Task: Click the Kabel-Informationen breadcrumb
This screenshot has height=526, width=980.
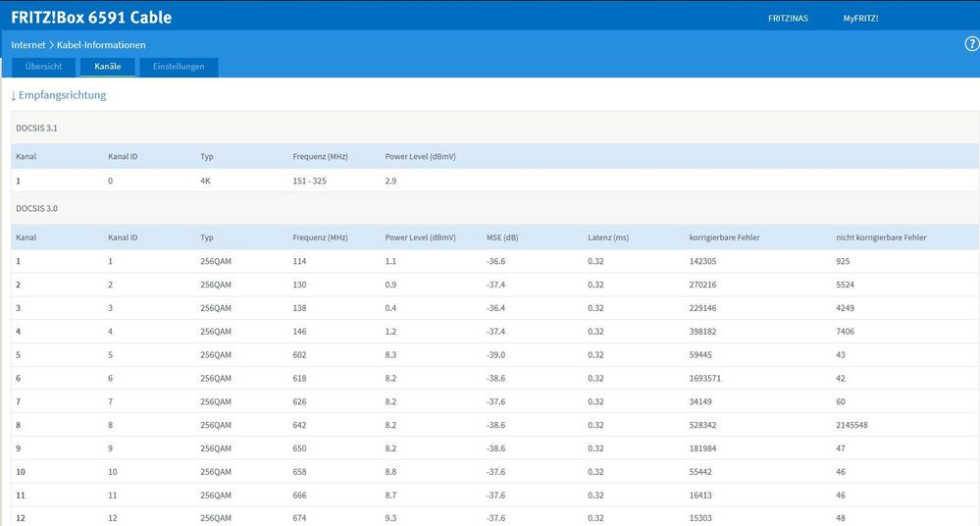Action: [101, 45]
